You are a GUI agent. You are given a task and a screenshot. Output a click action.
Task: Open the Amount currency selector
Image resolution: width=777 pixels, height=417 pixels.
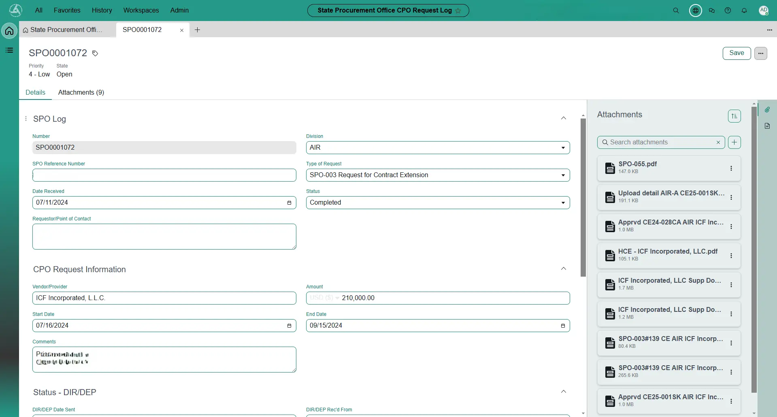pos(324,298)
